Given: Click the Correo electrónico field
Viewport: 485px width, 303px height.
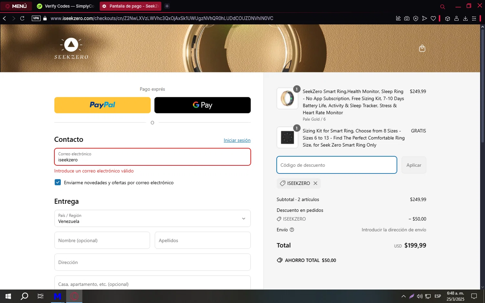Looking at the screenshot, I should [x=152, y=157].
